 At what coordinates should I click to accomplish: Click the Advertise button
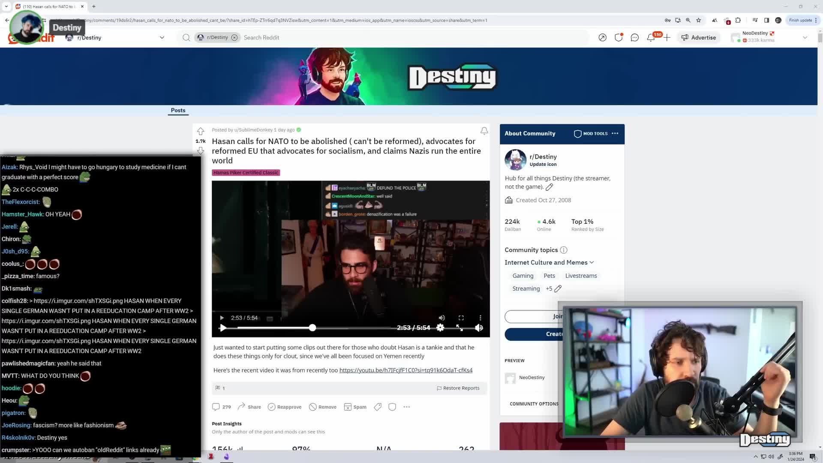(699, 38)
